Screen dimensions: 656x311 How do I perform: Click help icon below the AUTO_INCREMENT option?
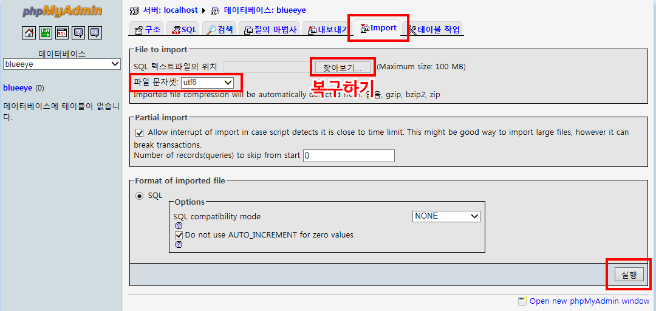(x=179, y=245)
